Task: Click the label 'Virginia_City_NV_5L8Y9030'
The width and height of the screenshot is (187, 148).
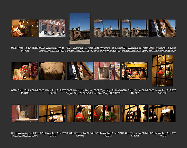Action: coord(52,51)
